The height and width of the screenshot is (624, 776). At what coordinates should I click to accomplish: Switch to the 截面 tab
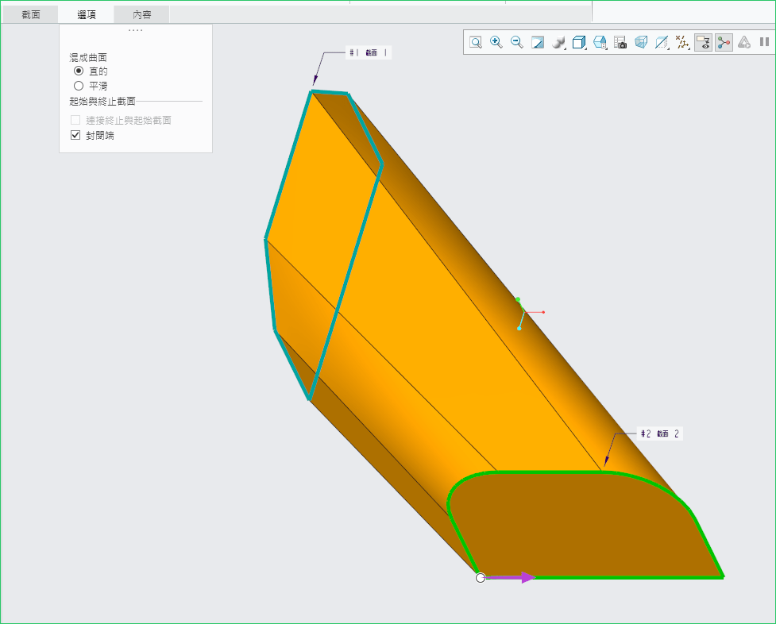point(31,14)
